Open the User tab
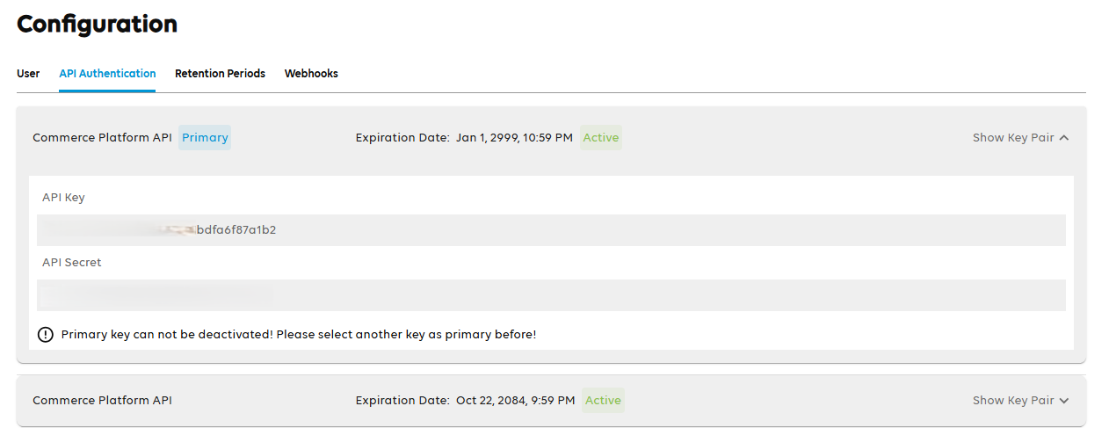 28,74
